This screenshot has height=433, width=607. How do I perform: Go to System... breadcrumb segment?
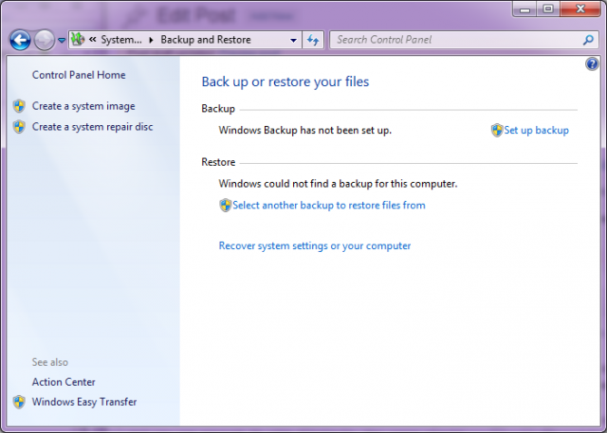[121, 40]
